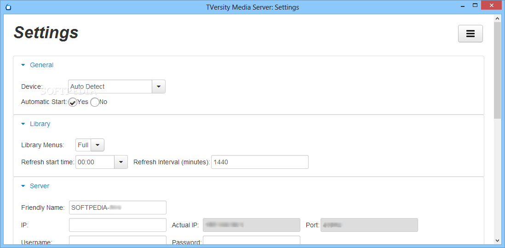
Task: Click the Port greyed field
Action: click(369, 225)
